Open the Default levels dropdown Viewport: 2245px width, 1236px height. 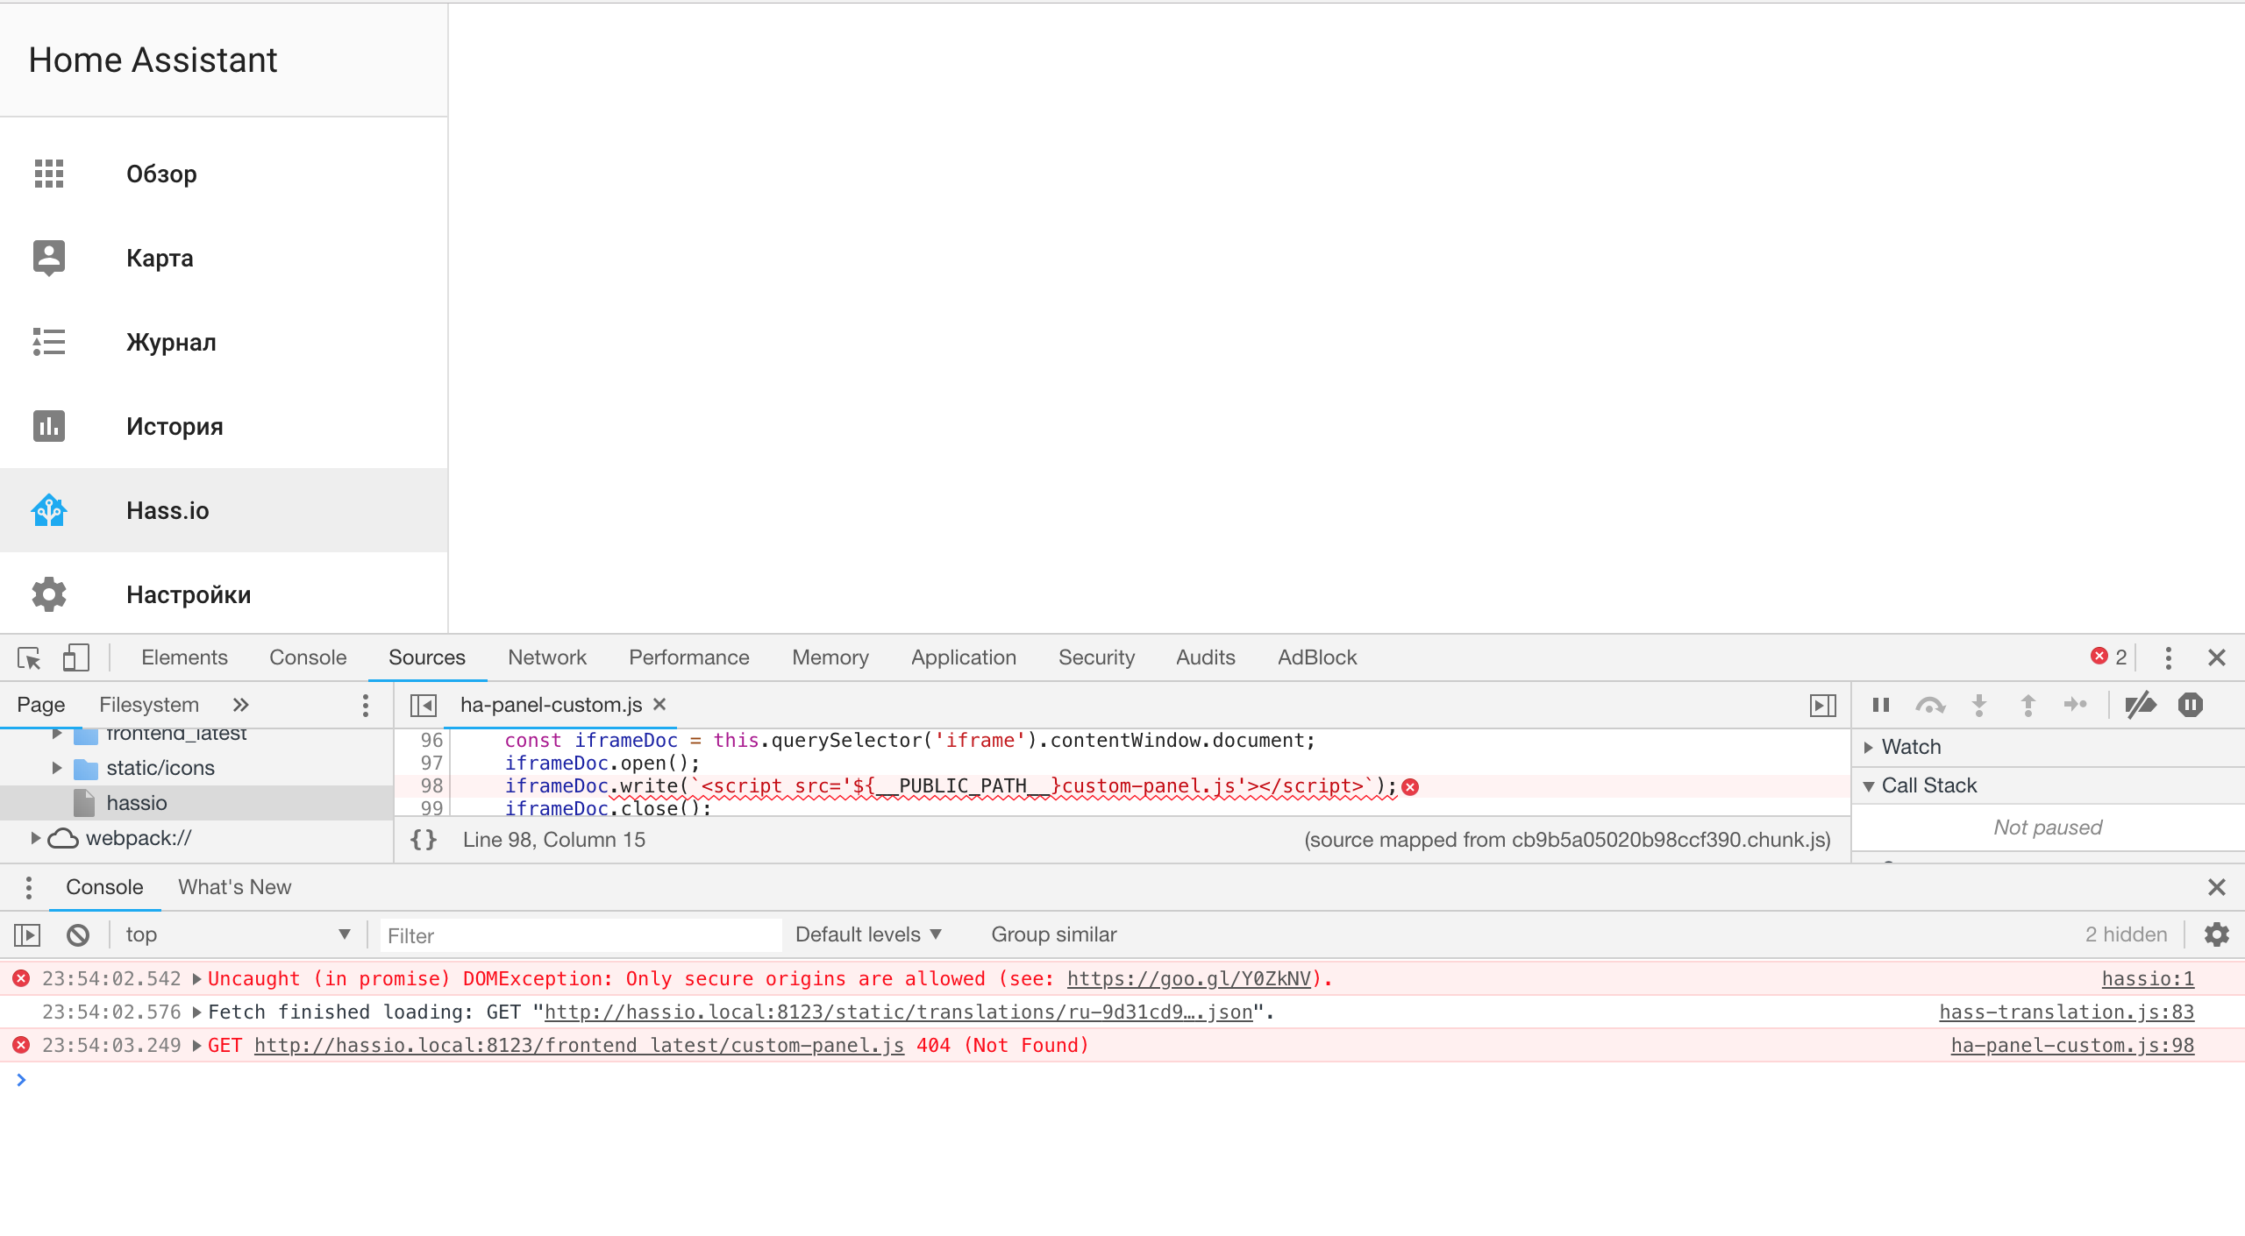tap(868, 934)
